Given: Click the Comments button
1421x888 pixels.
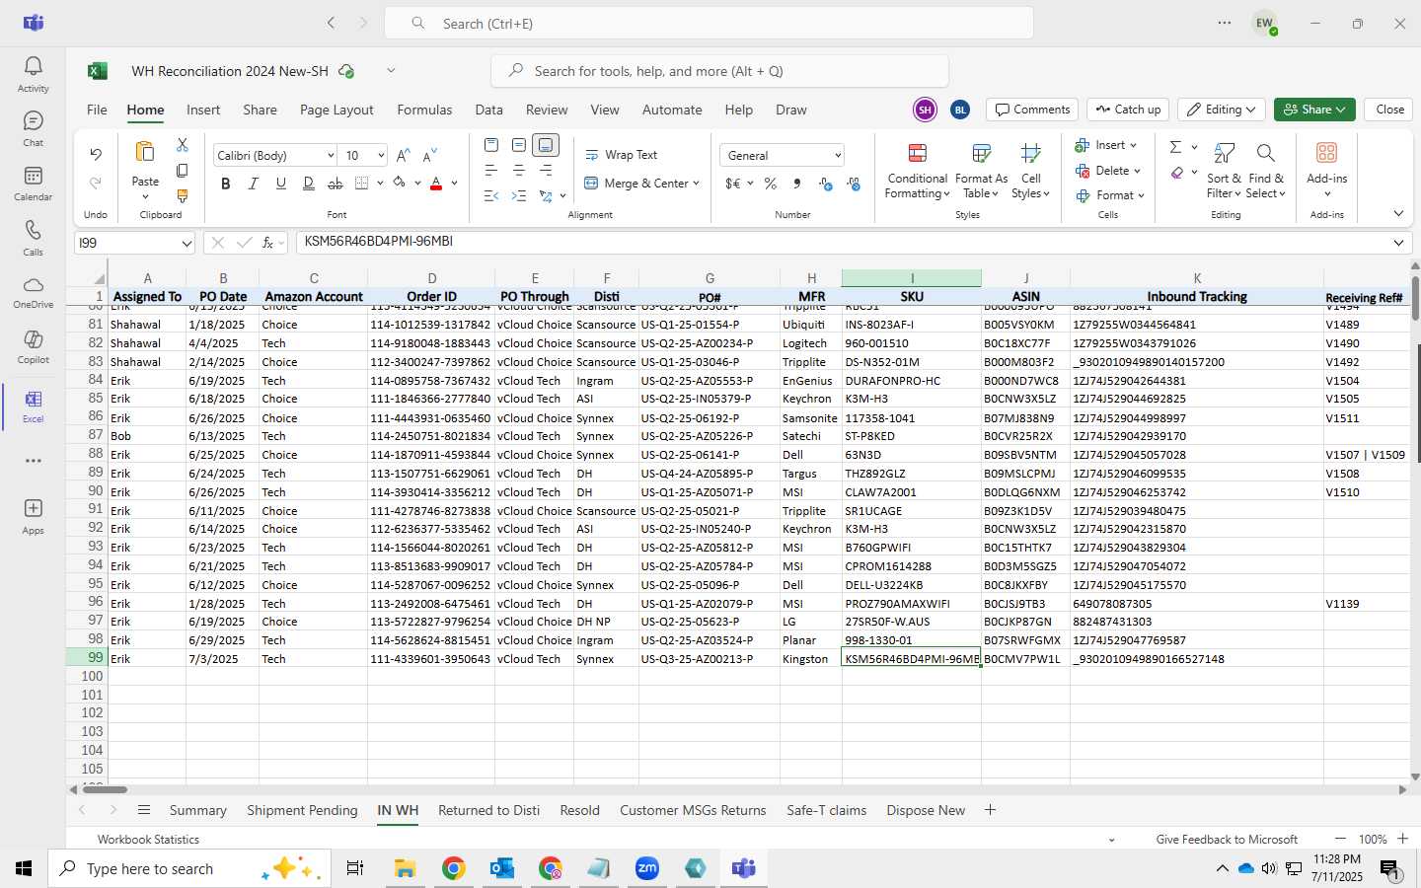Looking at the screenshot, I should point(1032,110).
